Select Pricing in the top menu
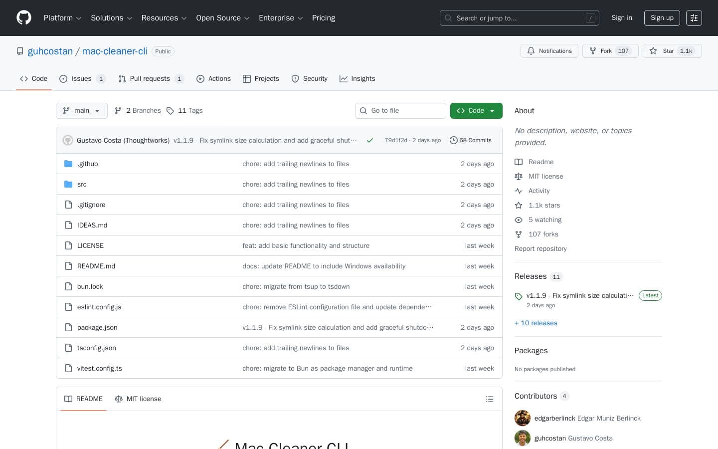This screenshot has height=449, width=718. coord(324,18)
